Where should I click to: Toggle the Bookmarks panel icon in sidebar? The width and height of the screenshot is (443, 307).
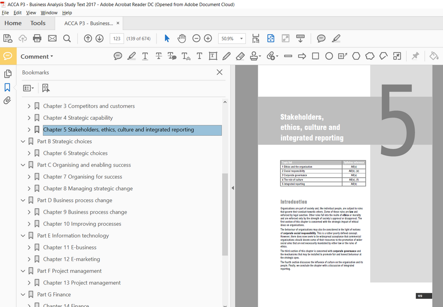click(7, 87)
